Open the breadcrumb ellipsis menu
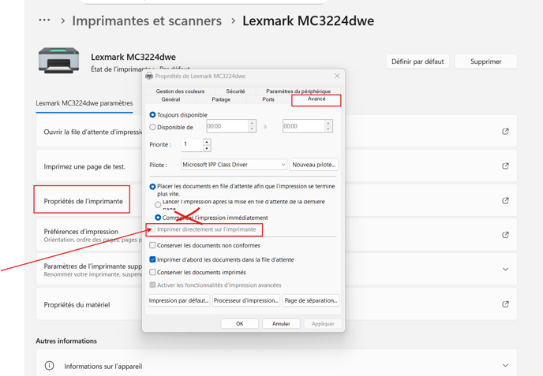Viewport: 543px width, 376px height. [x=44, y=20]
